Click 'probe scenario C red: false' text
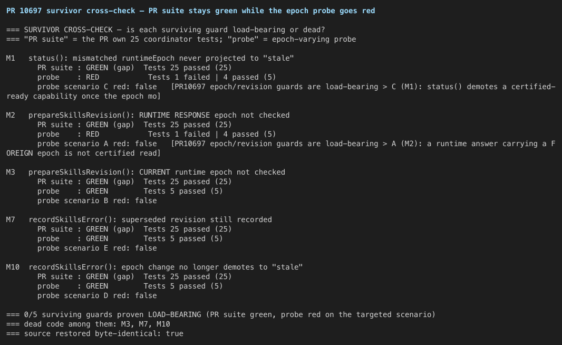Viewport: 562px width, 345px height. tap(97, 87)
